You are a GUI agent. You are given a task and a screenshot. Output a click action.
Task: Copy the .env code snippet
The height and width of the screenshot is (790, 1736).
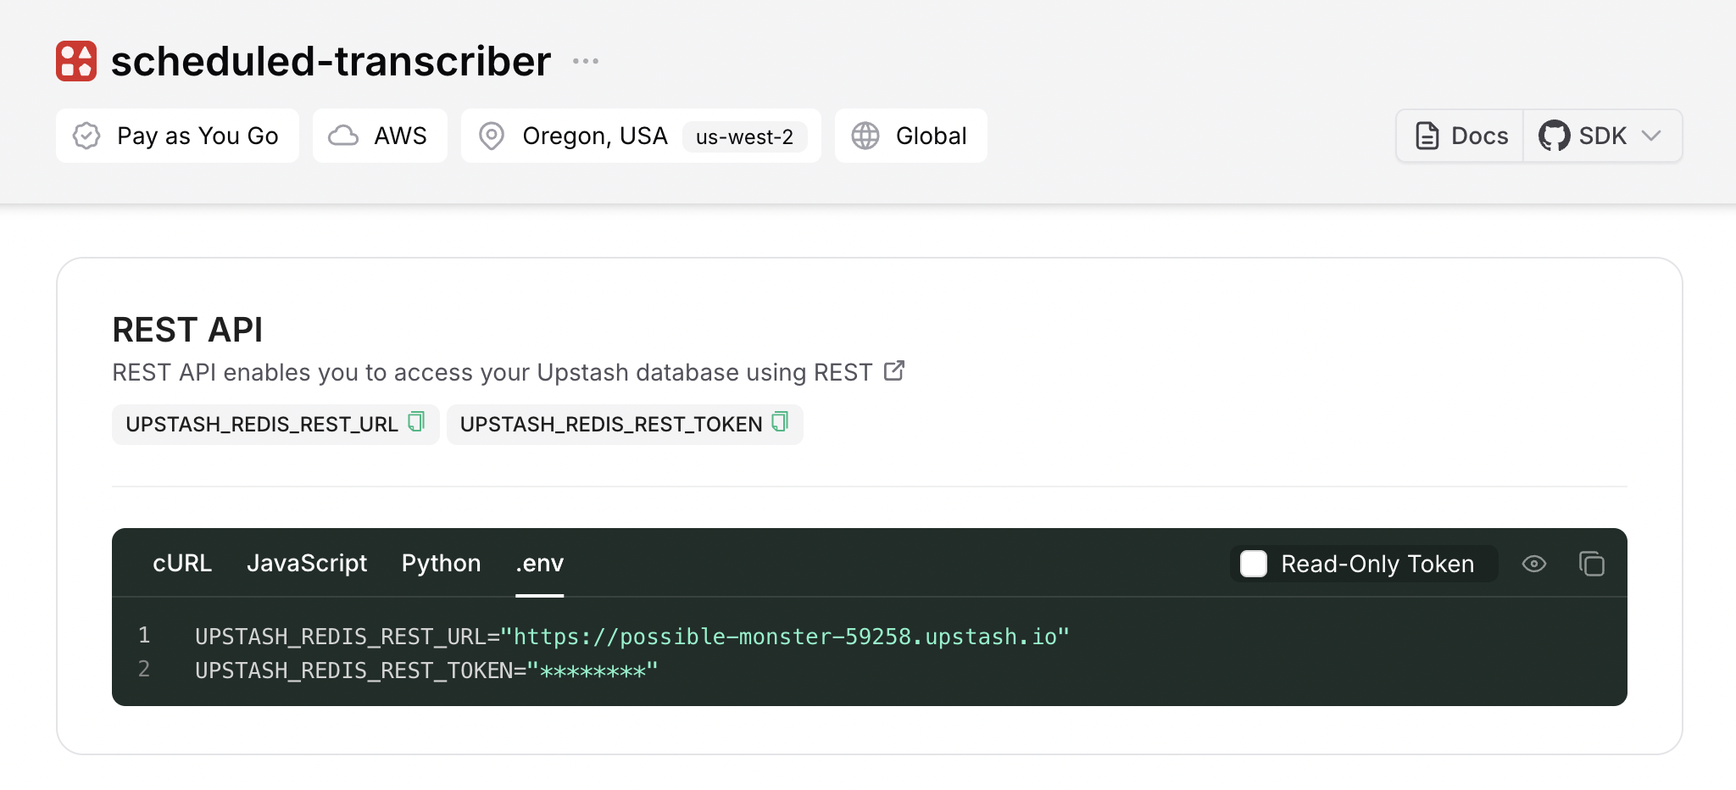(1593, 564)
